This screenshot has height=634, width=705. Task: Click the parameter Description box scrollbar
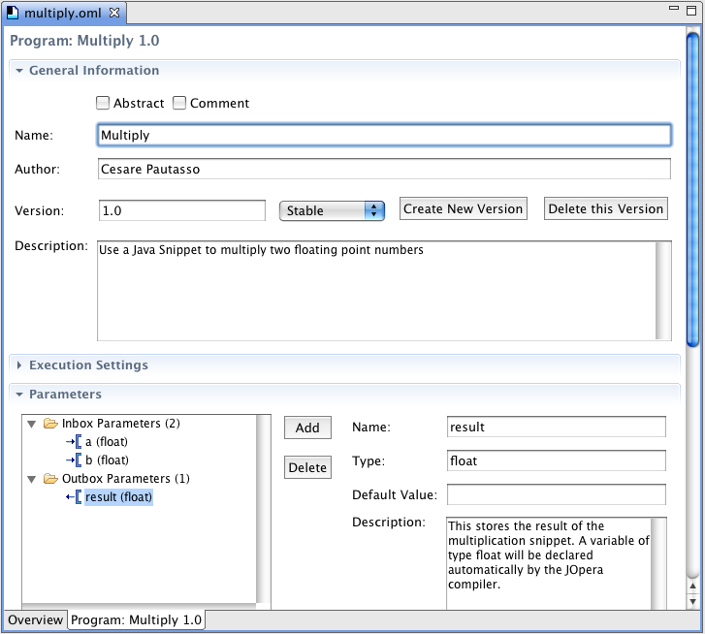coord(658,563)
